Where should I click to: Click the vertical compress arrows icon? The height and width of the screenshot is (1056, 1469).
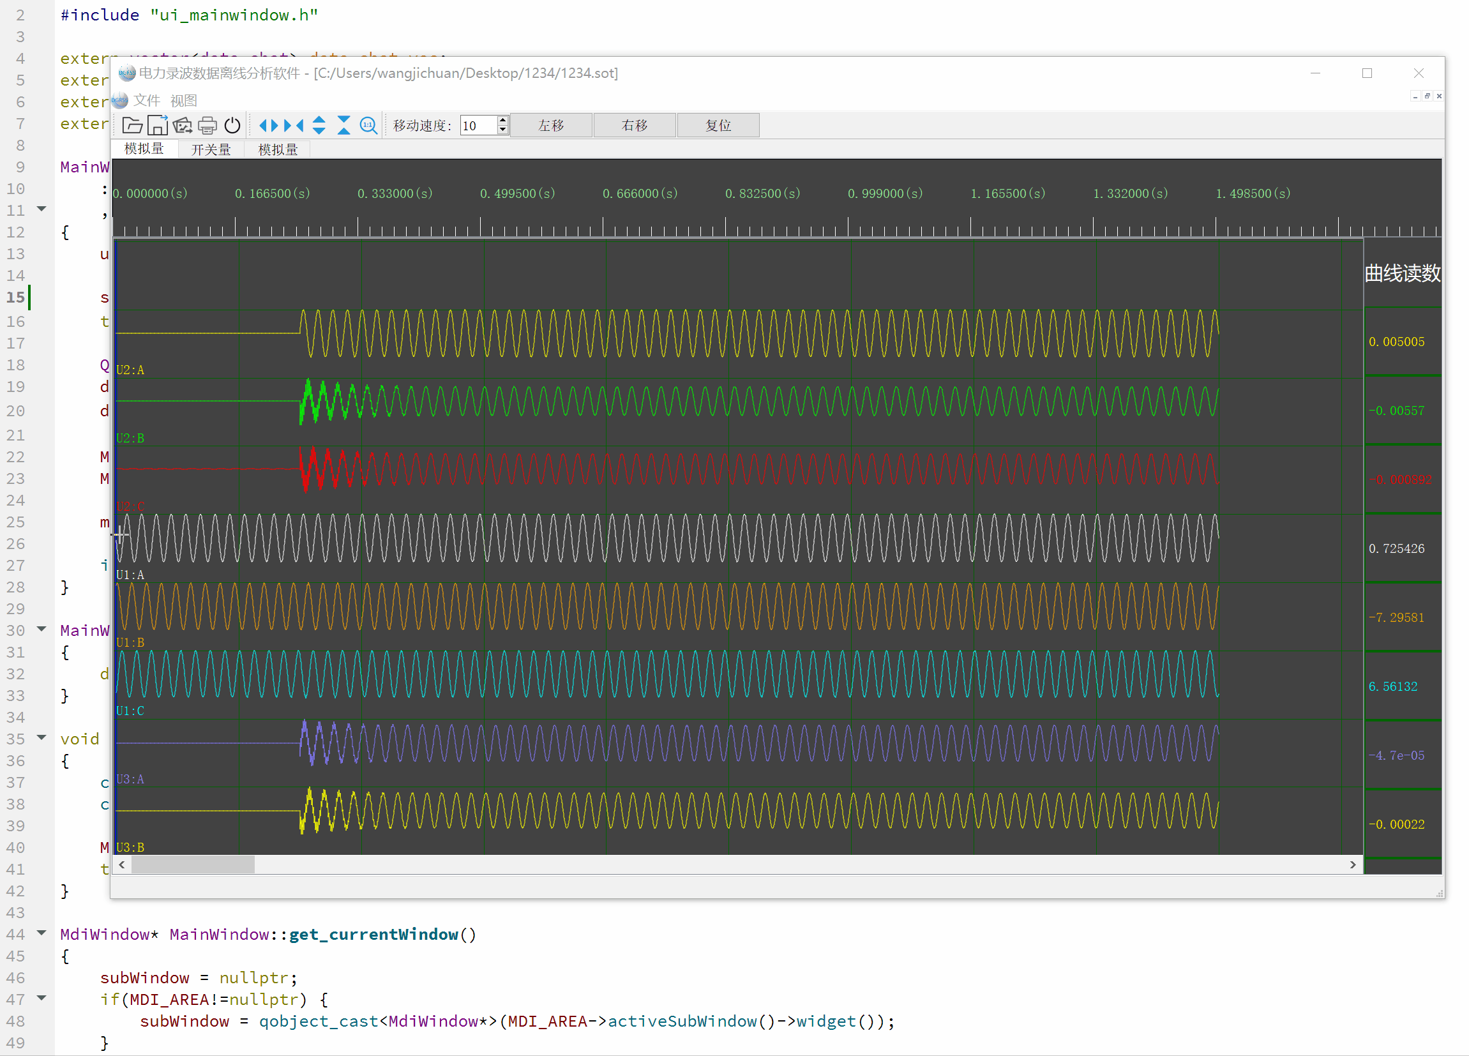[x=344, y=125]
